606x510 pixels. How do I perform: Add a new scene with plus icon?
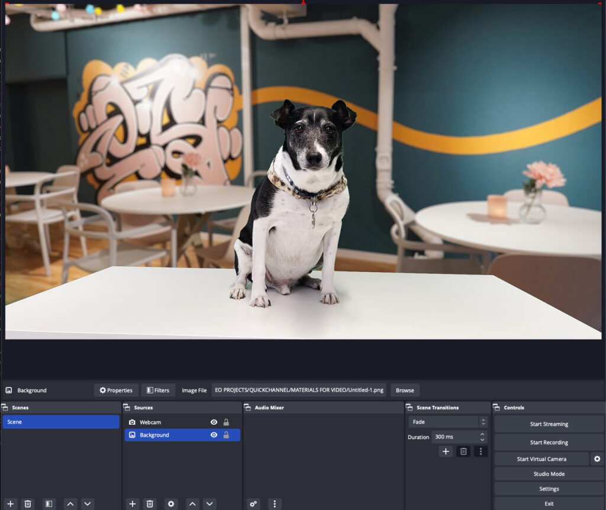pos(10,503)
